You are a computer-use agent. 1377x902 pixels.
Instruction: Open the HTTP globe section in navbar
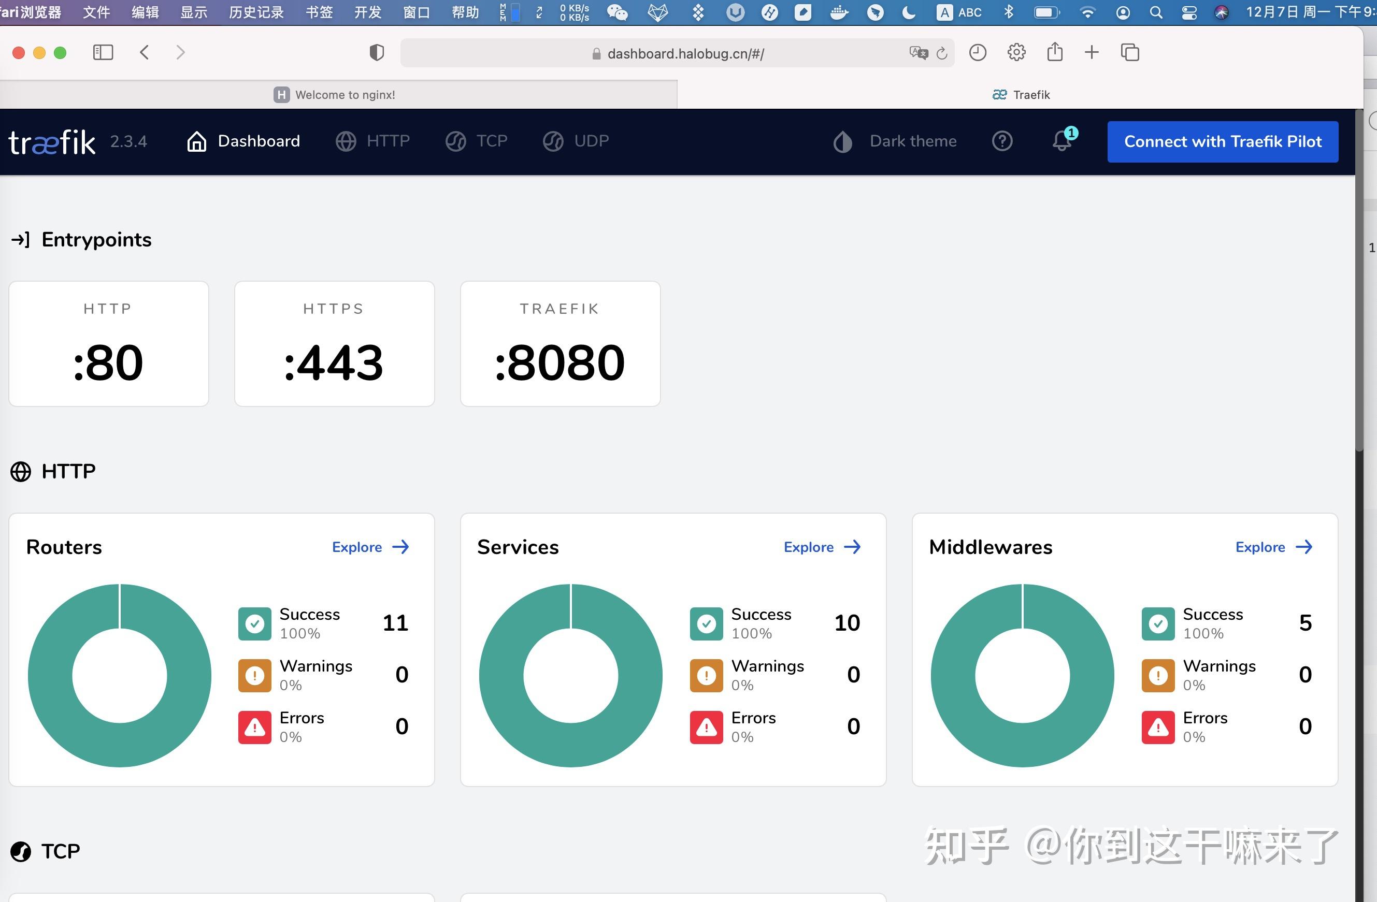347,141
